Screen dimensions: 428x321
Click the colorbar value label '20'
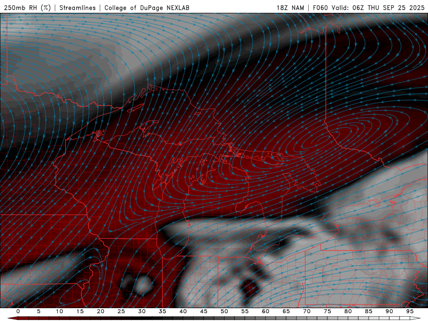(101, 311)
